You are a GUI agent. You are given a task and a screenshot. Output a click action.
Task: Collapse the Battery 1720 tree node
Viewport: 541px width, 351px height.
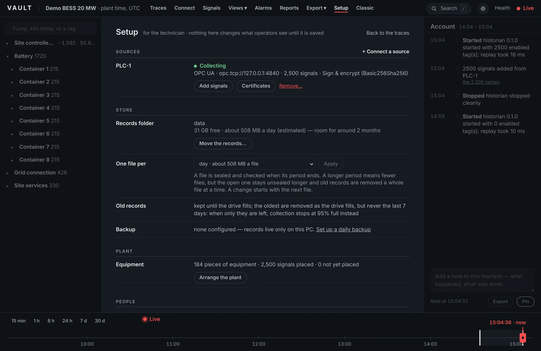click(x=8, y=56)
